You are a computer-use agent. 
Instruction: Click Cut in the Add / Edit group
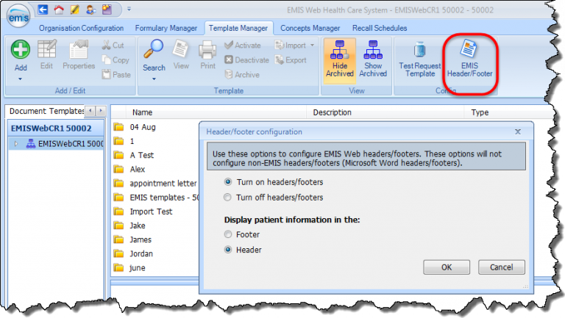[113, 46]
